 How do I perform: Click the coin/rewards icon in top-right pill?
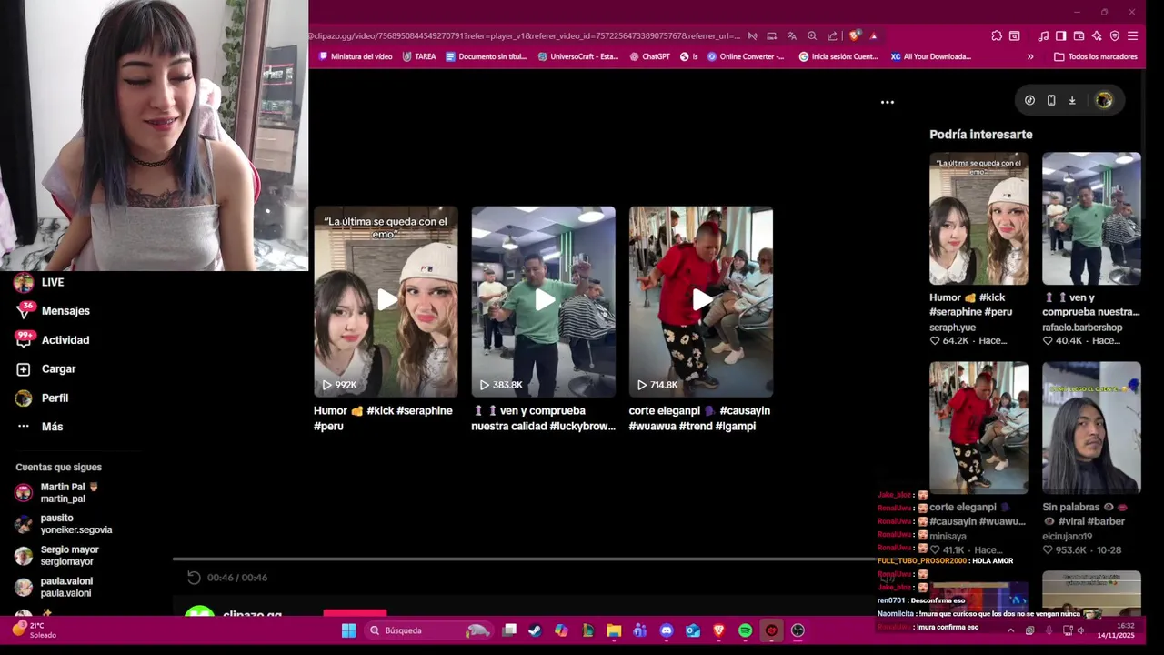point(1029,100)
